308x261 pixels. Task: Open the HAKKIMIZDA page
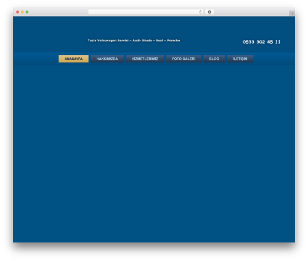click(x=107, y=59)
